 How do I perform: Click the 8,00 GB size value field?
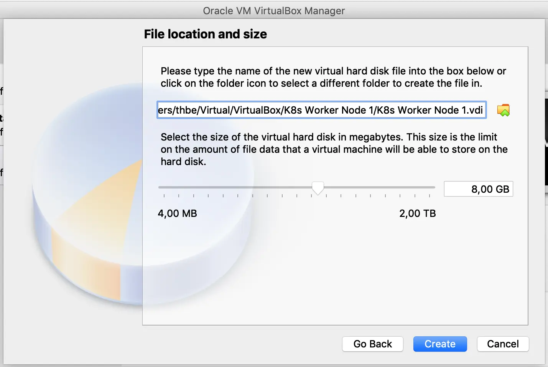(x=478, y=189)
